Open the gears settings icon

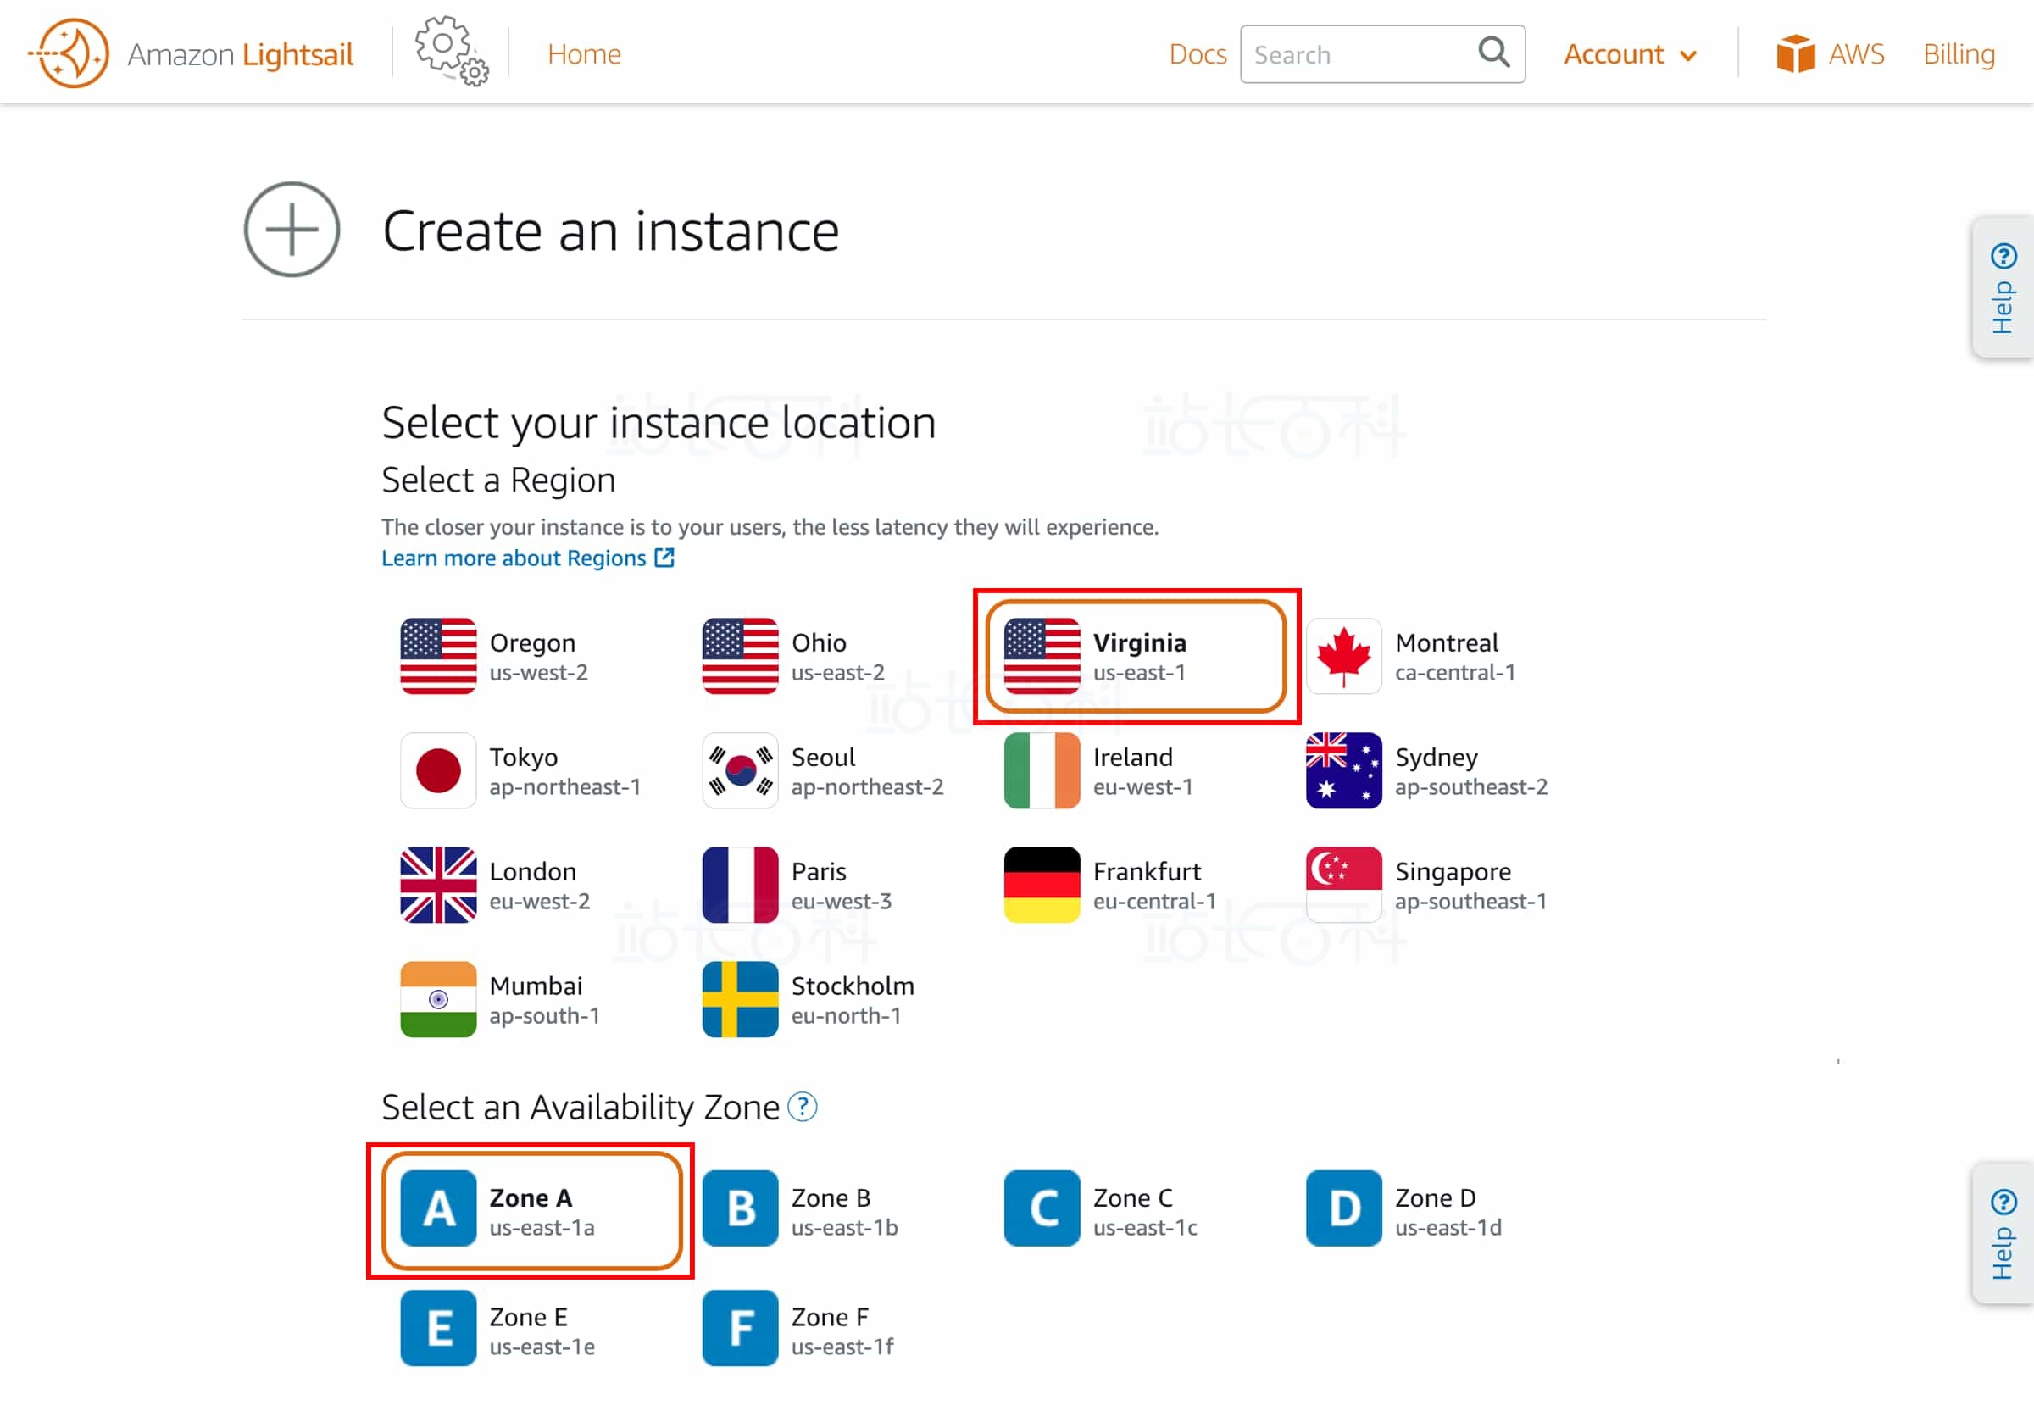[x=451, y=51]
